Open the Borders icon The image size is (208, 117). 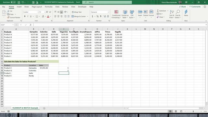coord(37,16)
